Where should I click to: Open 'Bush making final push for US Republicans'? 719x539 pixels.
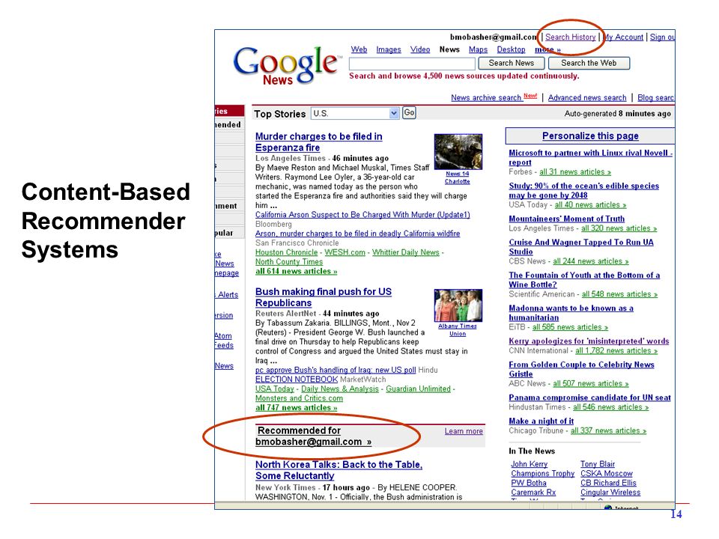[x=324, y=297]
